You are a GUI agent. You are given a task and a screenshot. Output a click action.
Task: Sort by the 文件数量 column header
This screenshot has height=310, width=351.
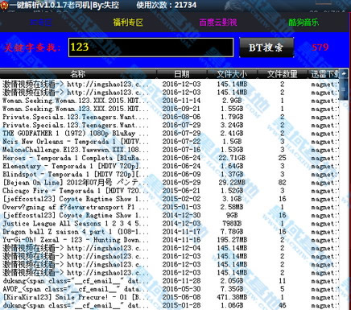point(282,74)
